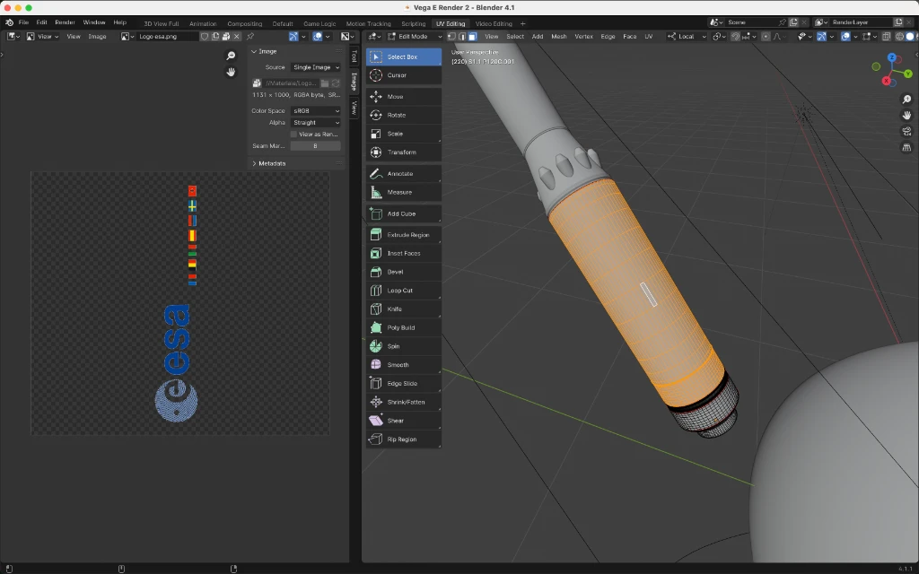Switch to face select mode
The image size is (919, 574).
(472, 36)
